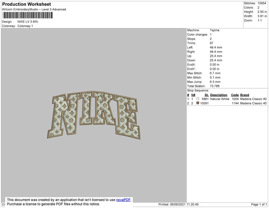Image resolution: width=269 pixels, height=208 pixels.
Task: Select the height value 2.00 in
Action: 262,12
